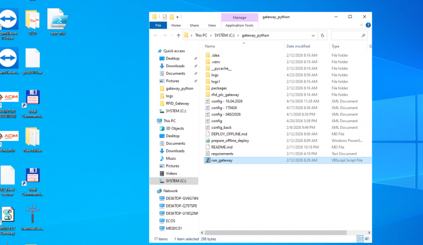Select the rfid_plc_gateway folder

[288, 95]
